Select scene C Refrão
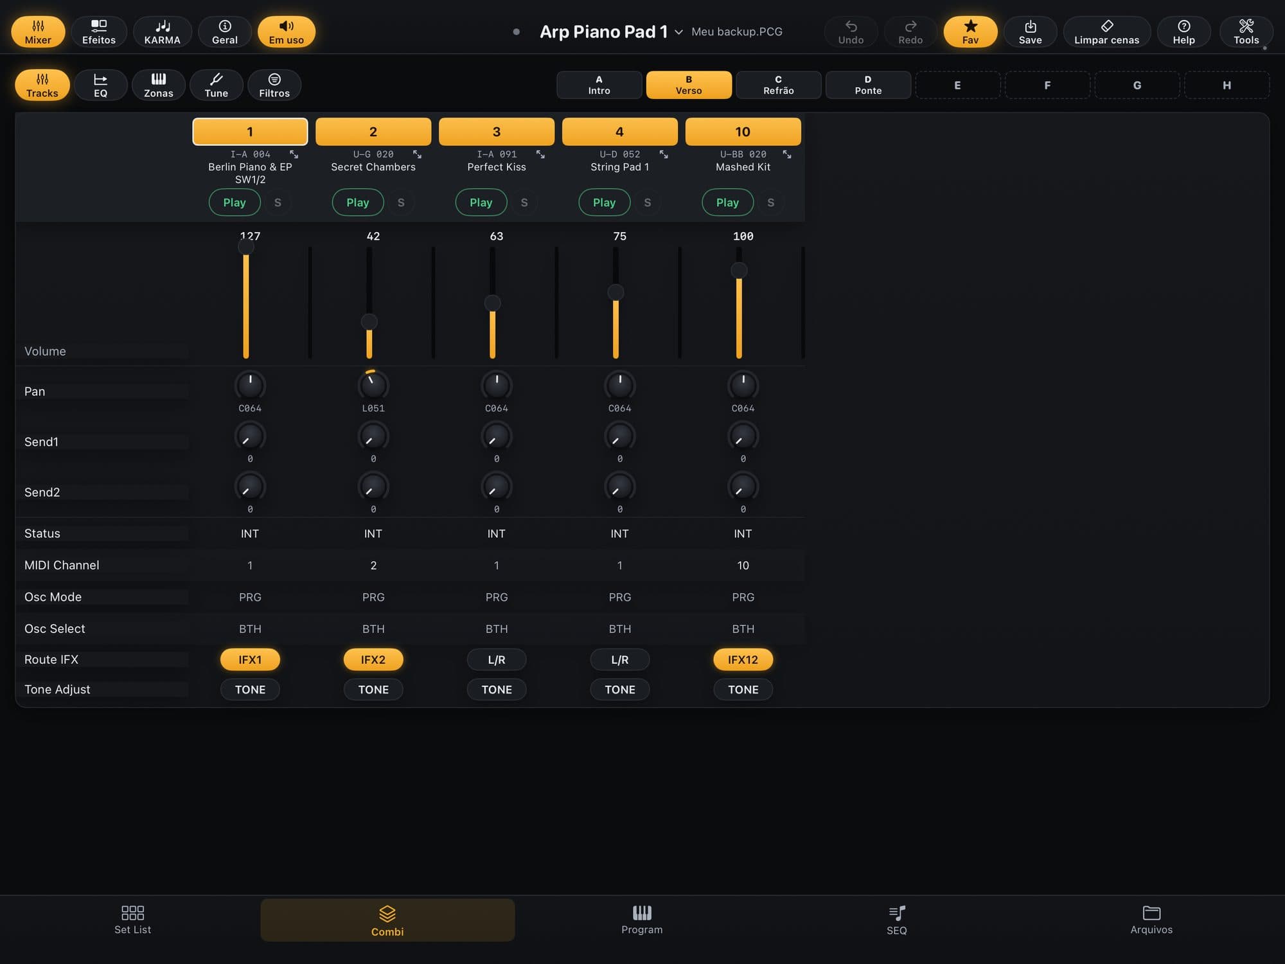 pyautogui.click(x=778, y=85)
